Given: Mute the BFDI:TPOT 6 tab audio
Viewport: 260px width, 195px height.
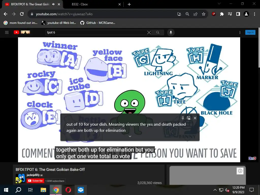Looking at the screenshot, I should coord(53,4).
